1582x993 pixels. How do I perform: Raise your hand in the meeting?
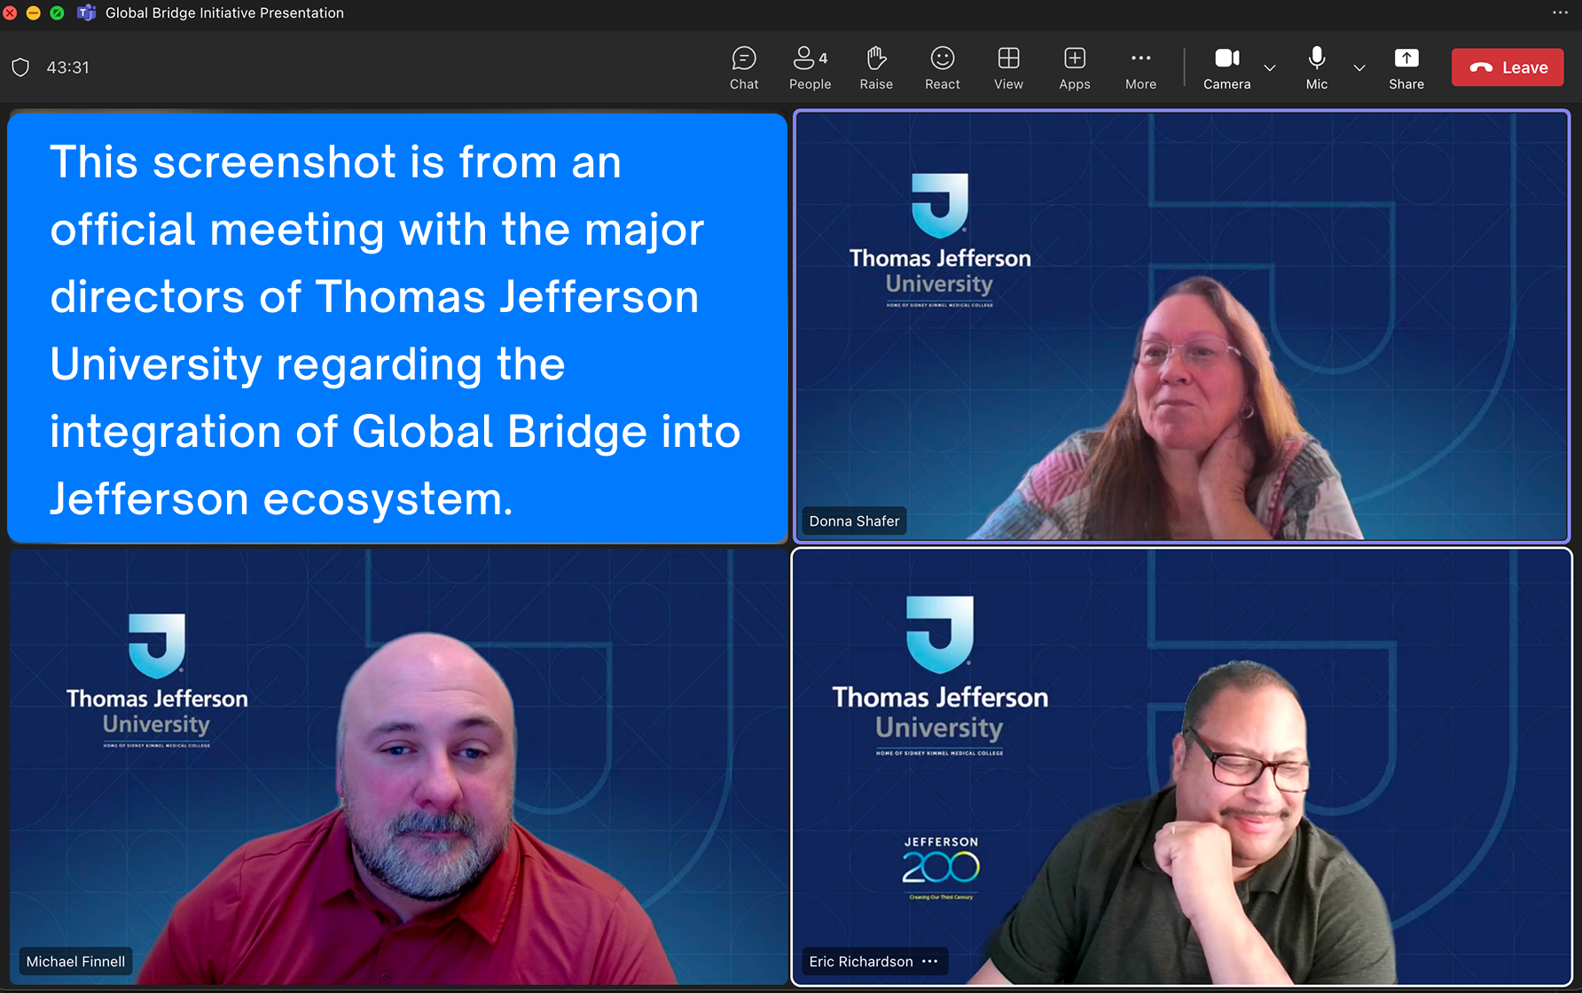(876, 68)
